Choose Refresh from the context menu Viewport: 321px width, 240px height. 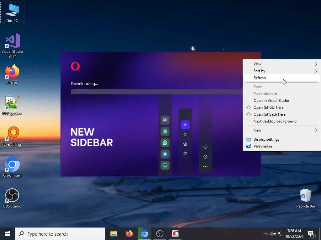coord(282,78)
